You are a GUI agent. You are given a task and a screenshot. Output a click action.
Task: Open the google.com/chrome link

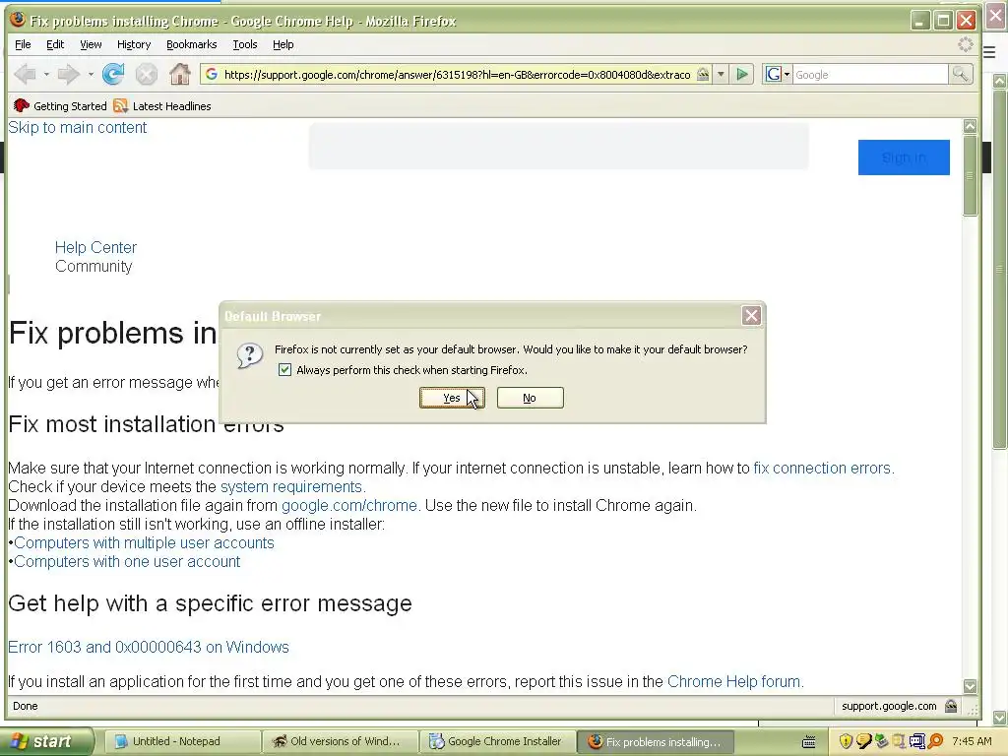point(350,505)
